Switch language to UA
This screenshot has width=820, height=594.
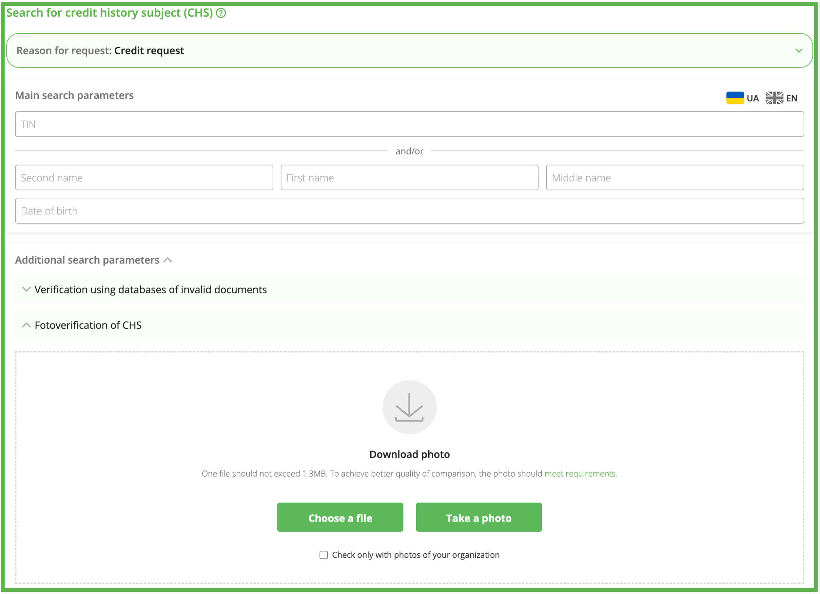(752, 98)
